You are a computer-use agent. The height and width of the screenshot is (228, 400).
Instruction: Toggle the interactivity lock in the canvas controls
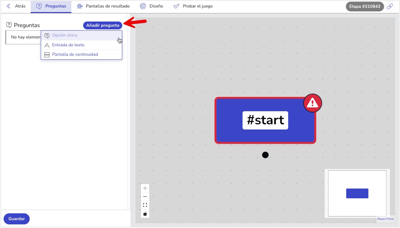pos(145,214)
